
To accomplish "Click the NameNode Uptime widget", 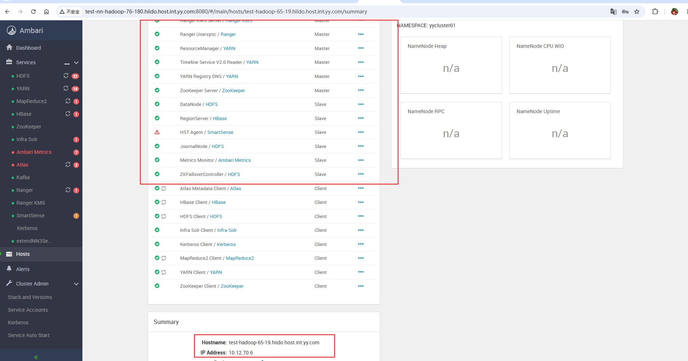I will (560, 131).
